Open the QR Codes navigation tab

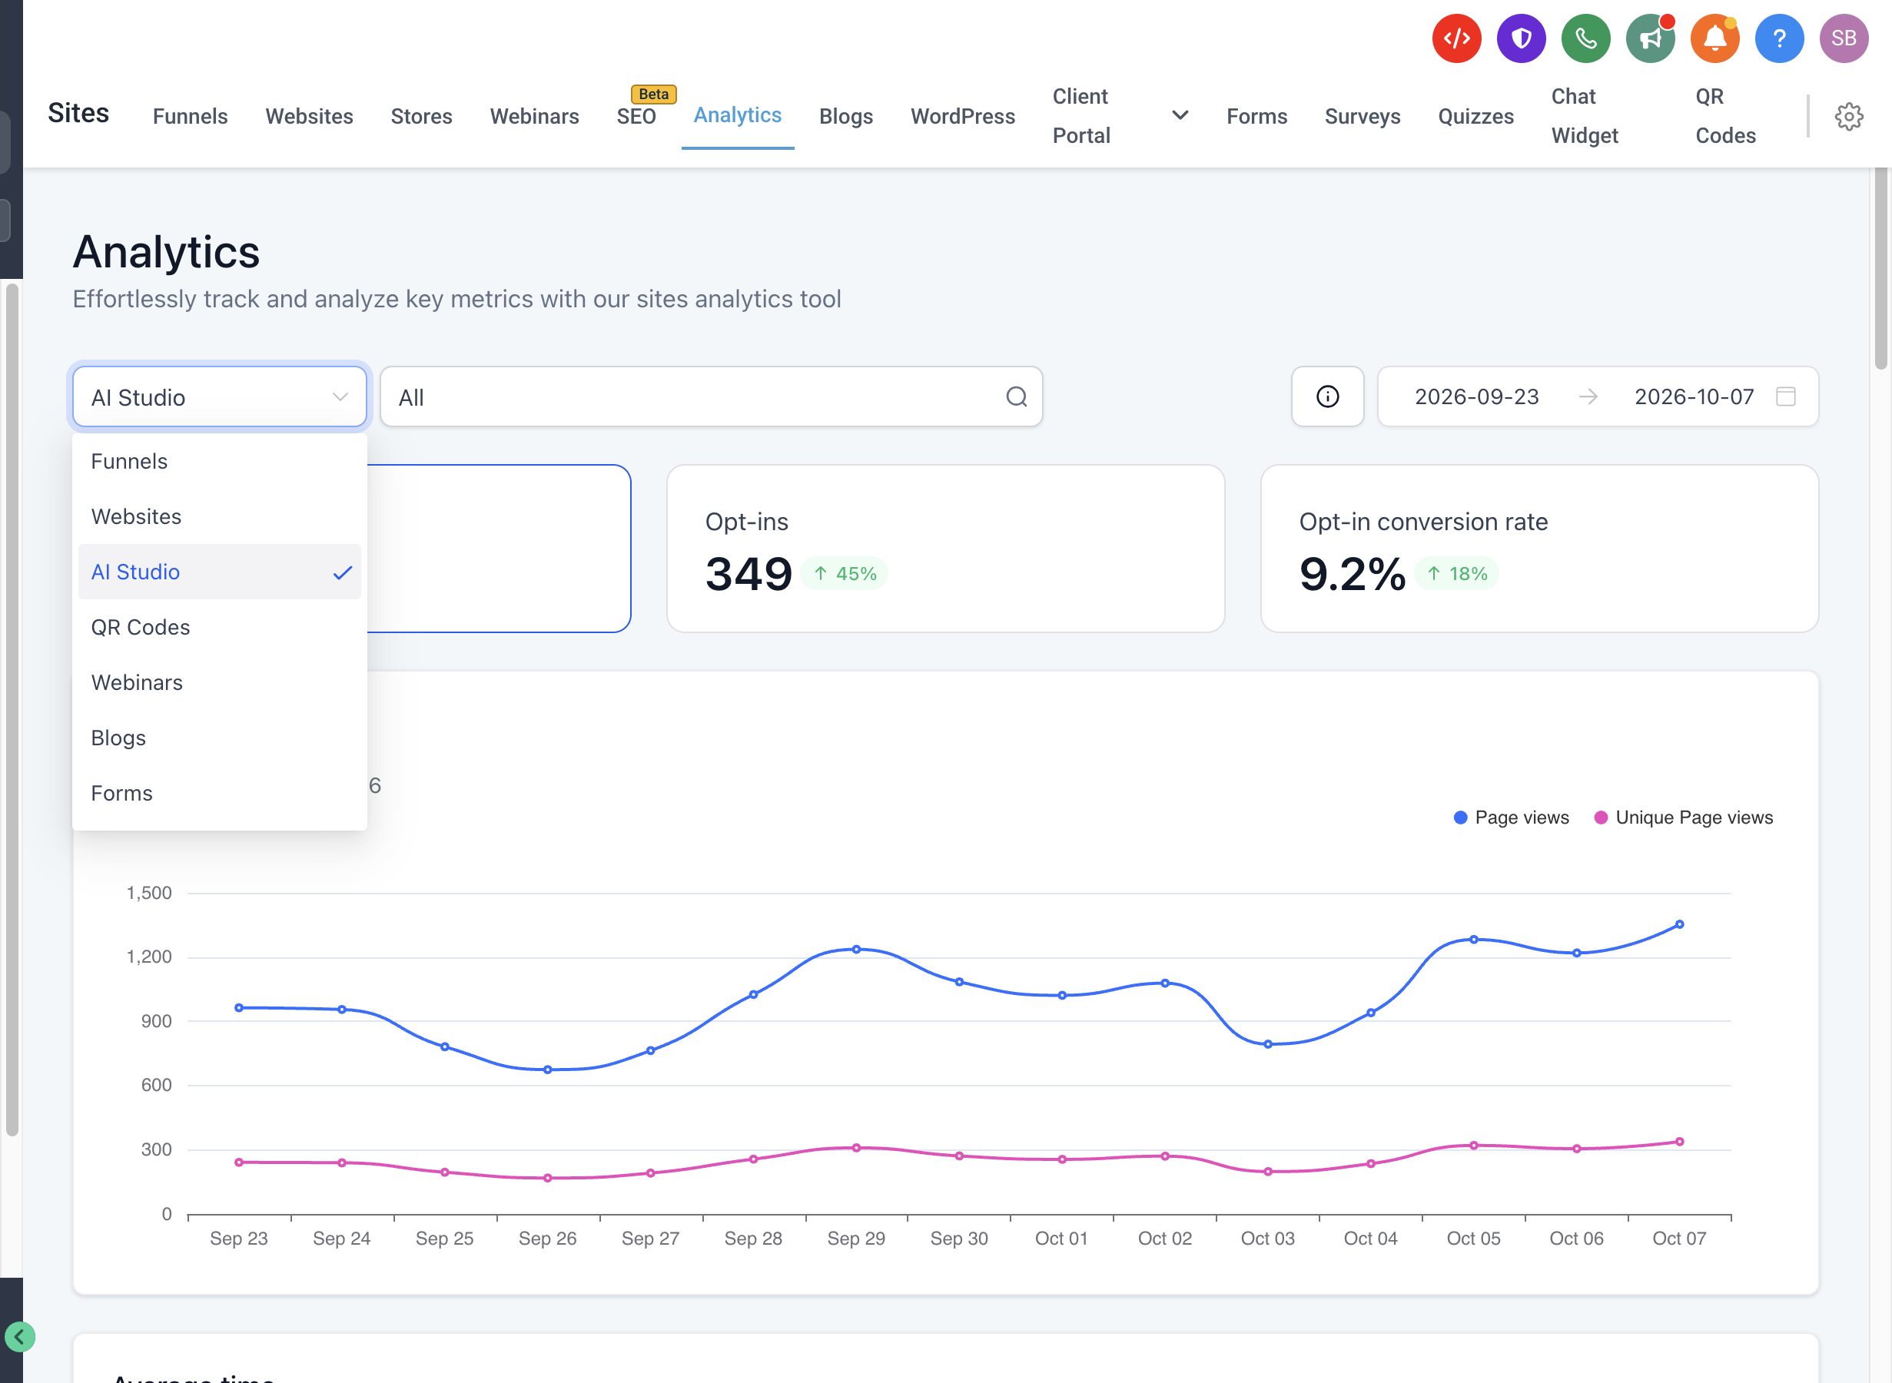(x=1725, y=116)
